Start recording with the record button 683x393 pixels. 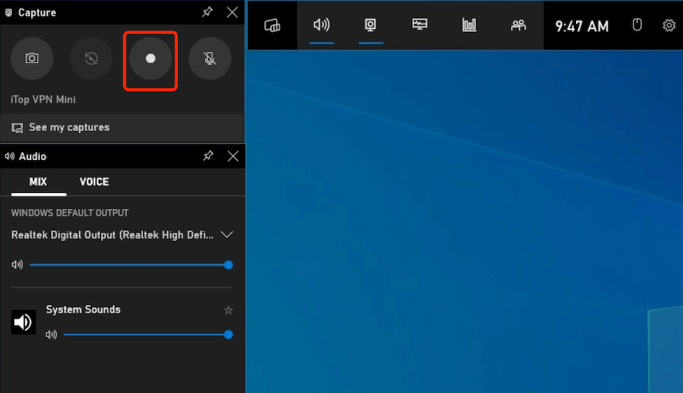pyautogui.click(x=150, y=58)
